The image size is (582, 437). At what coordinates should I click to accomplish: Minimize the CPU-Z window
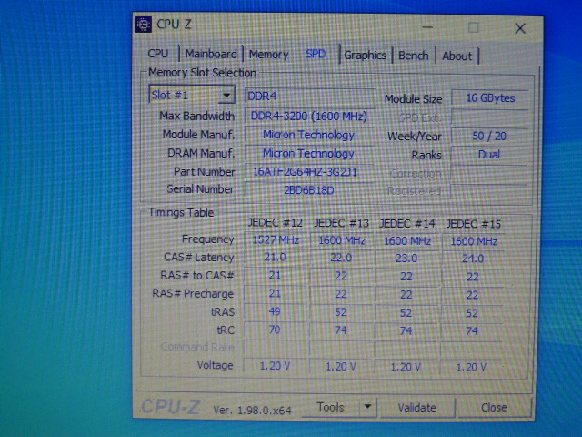427,27
